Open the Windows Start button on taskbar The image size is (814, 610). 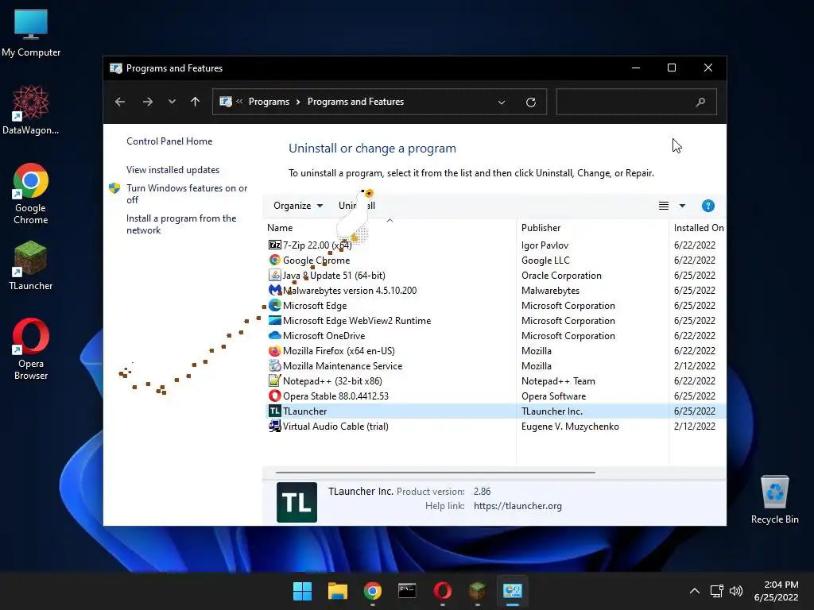click(302, 591)
